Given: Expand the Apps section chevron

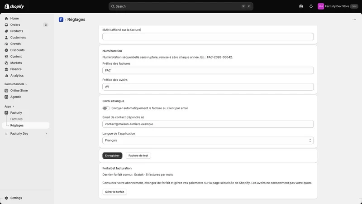Looking at the screenshot, I should [14, 107].
